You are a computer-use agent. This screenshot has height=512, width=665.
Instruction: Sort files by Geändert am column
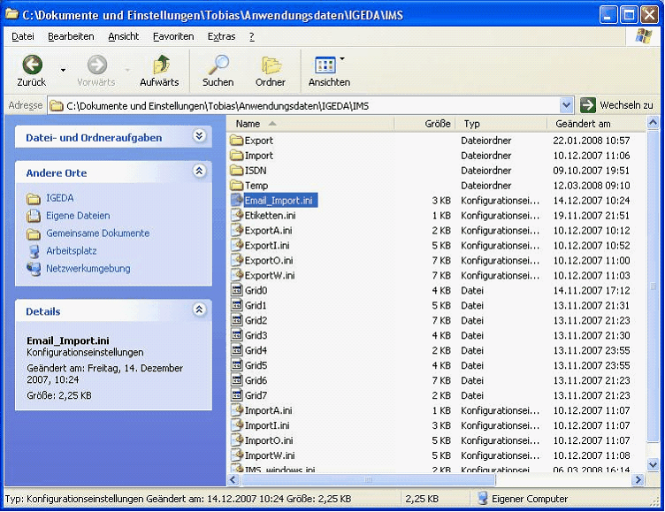click(584, 124)
